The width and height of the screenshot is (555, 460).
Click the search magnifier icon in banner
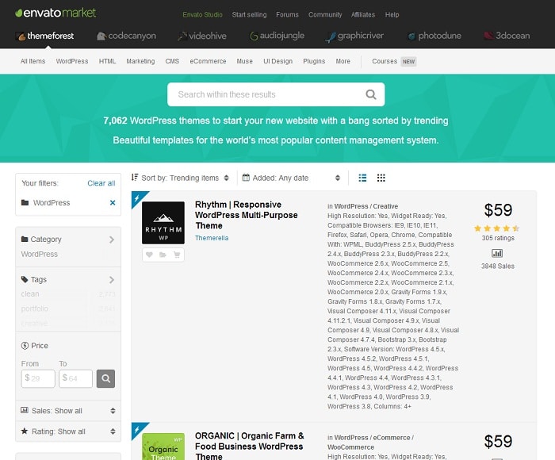[x=371, y=94]
